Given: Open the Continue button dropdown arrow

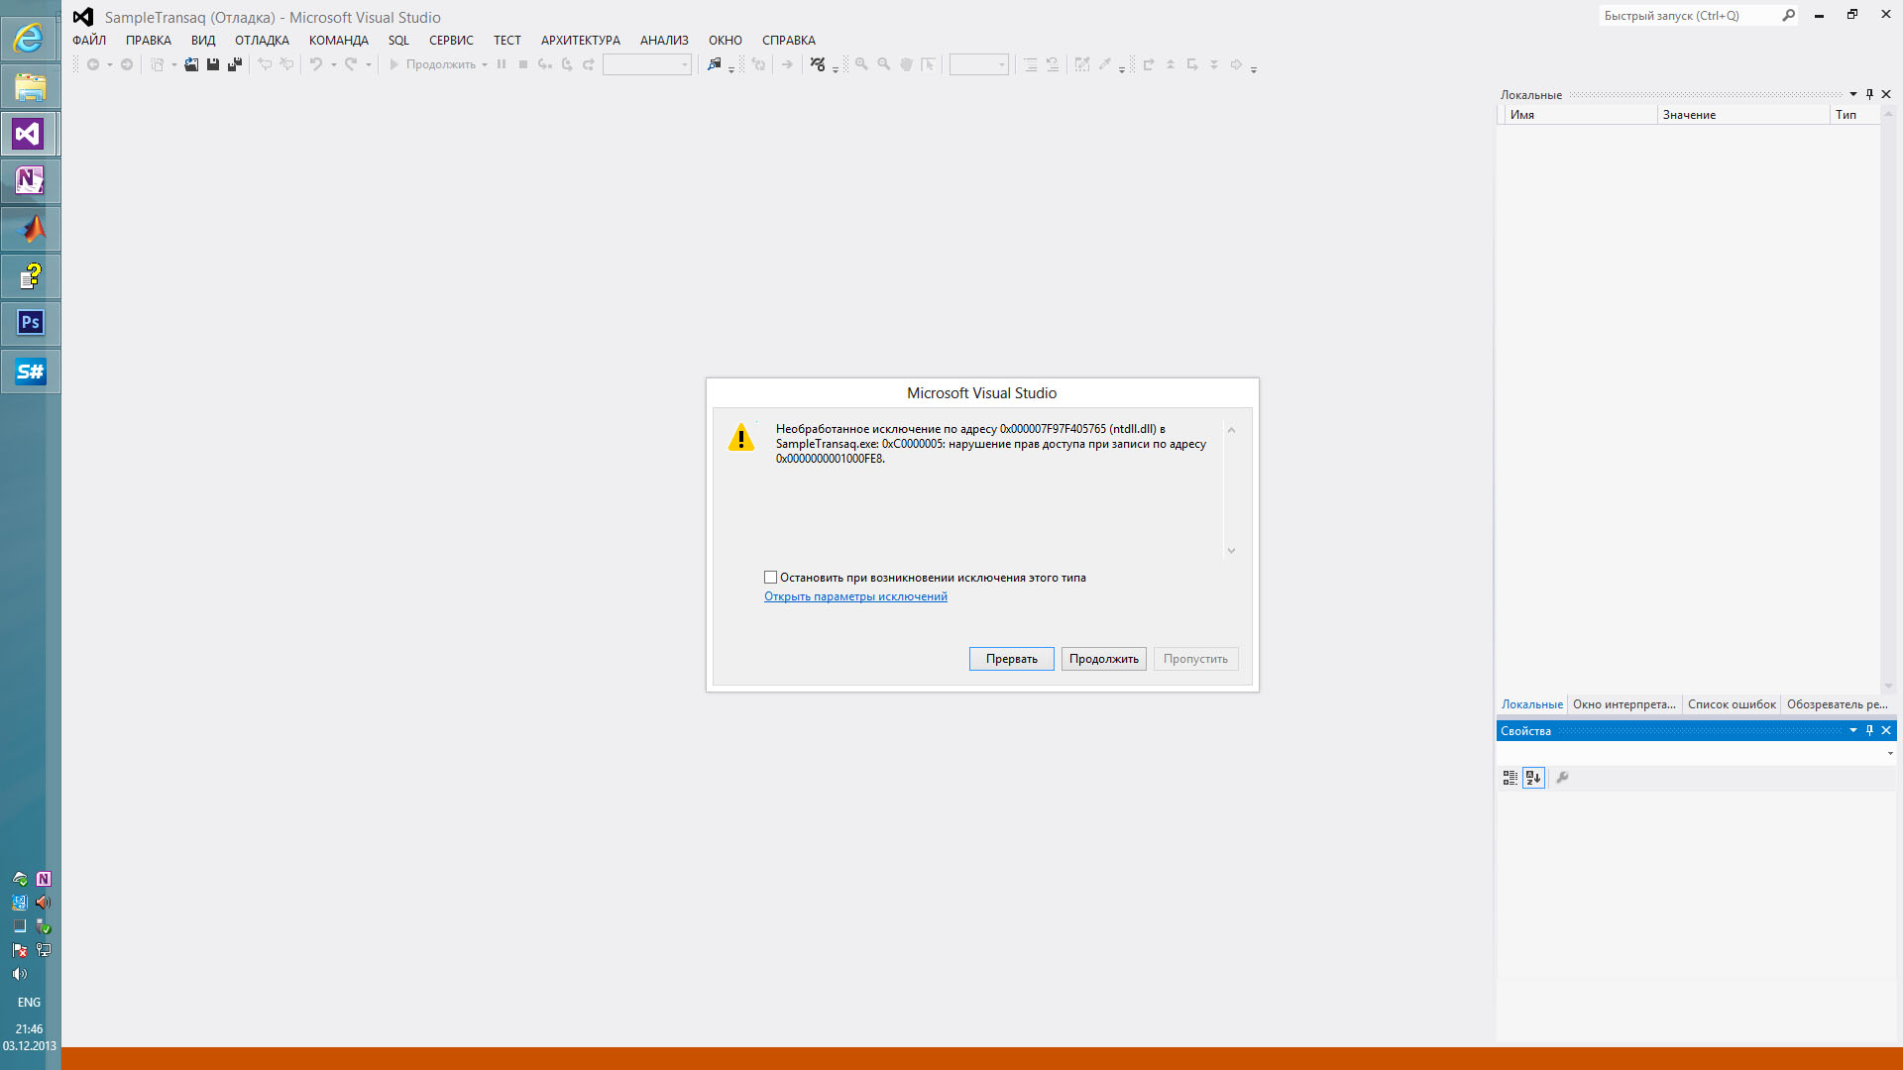Looking at the screenshot, I should click(x=485, y=65).
